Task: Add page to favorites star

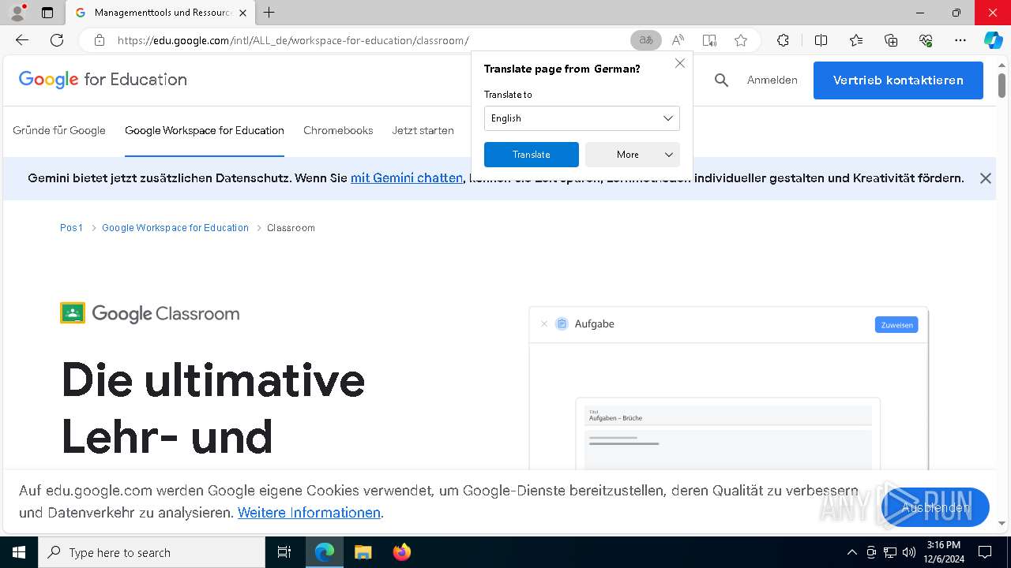Action: (x=741, y=40)
